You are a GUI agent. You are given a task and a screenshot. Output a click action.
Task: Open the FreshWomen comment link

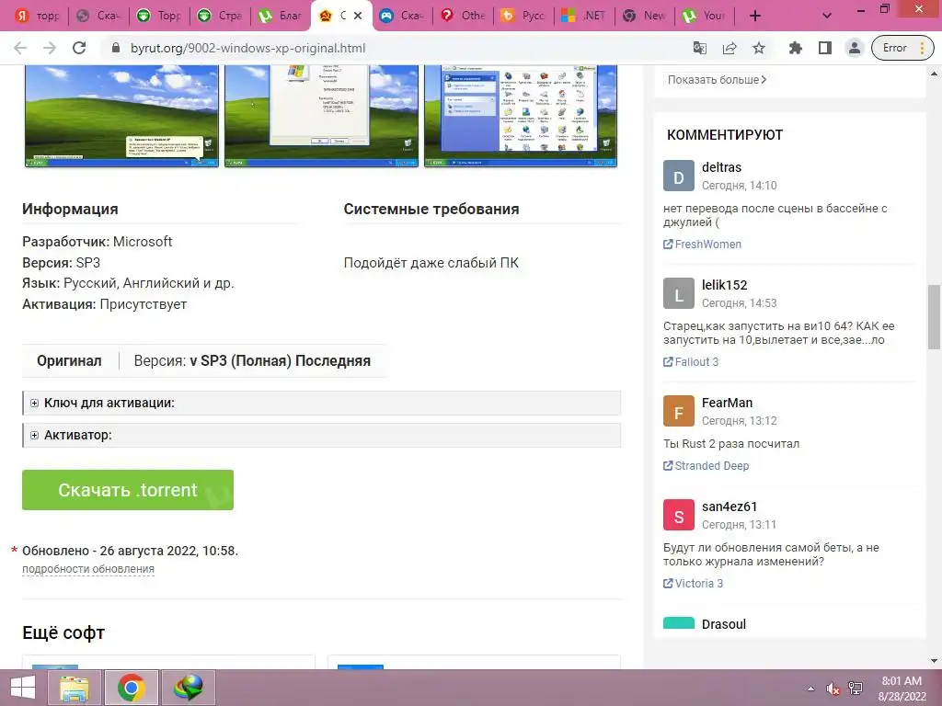tap(702, 245)
